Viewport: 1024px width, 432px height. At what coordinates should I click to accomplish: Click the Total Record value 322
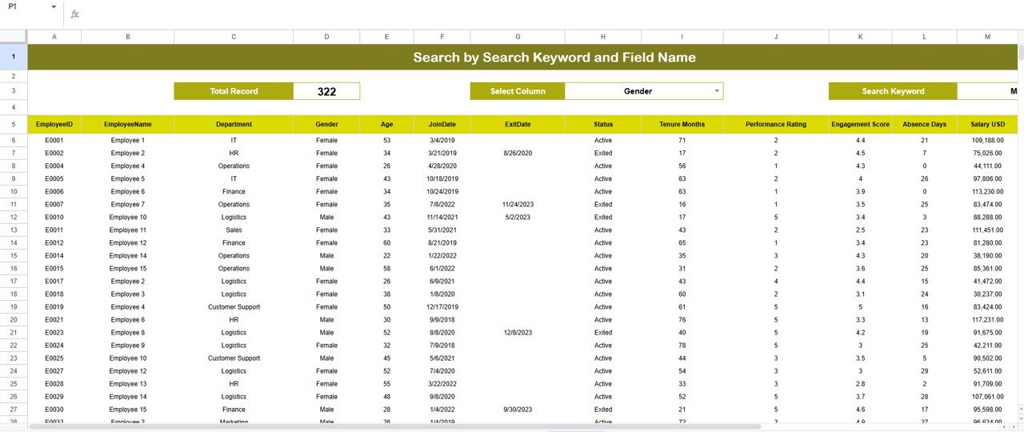pyautogui.click(x=326, y=91)
